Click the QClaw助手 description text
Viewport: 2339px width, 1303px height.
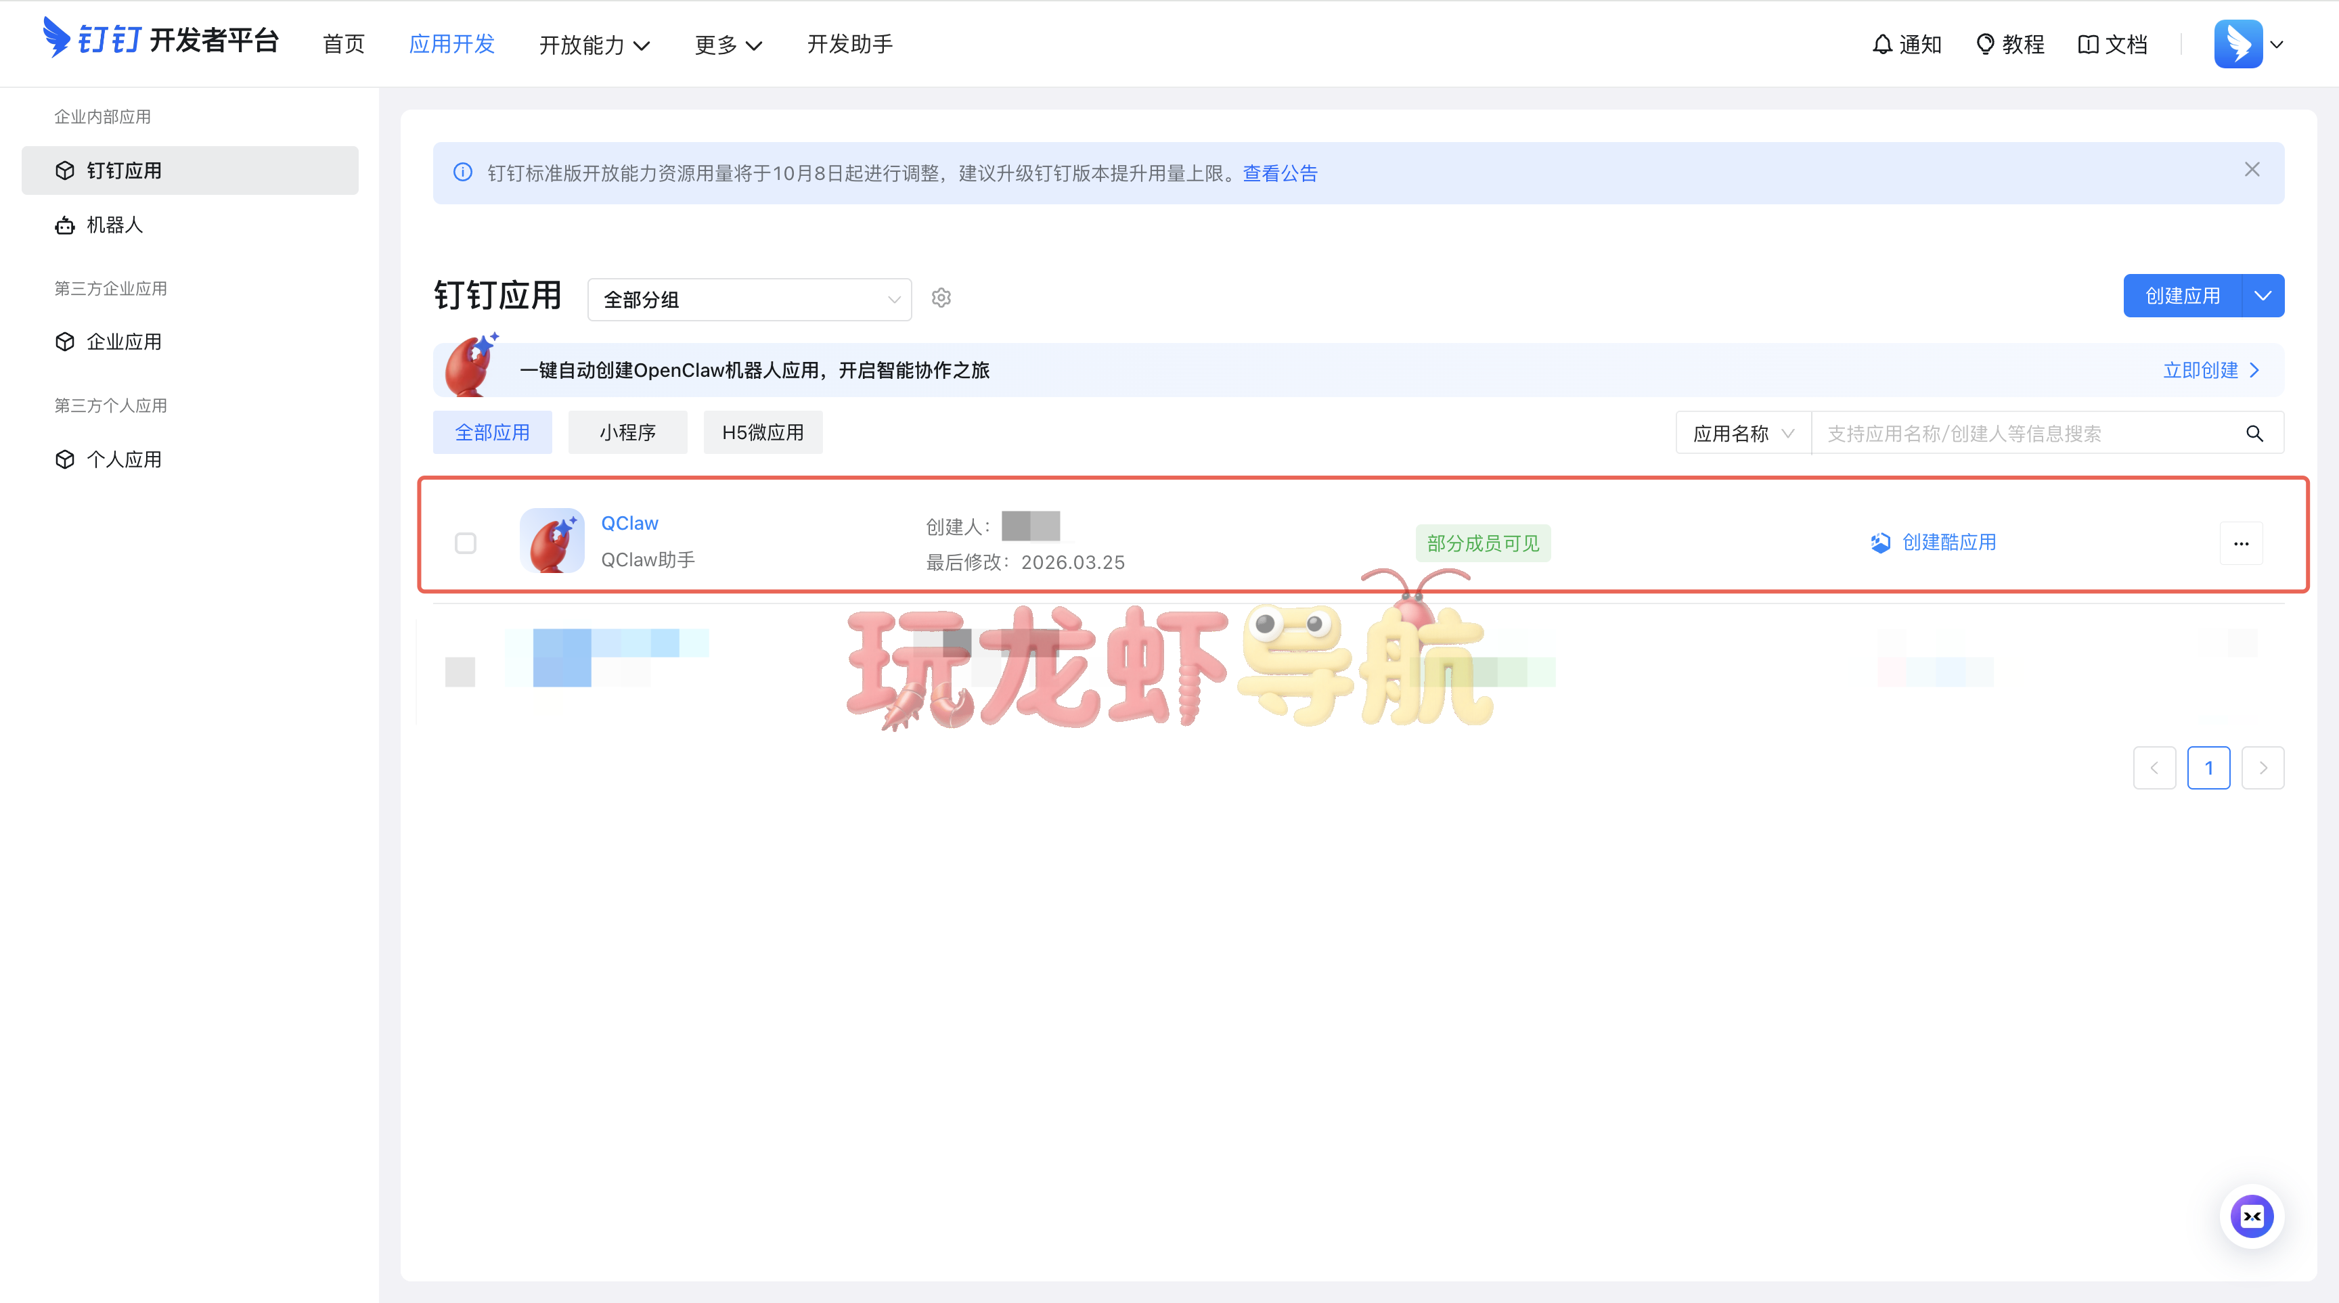648,560
